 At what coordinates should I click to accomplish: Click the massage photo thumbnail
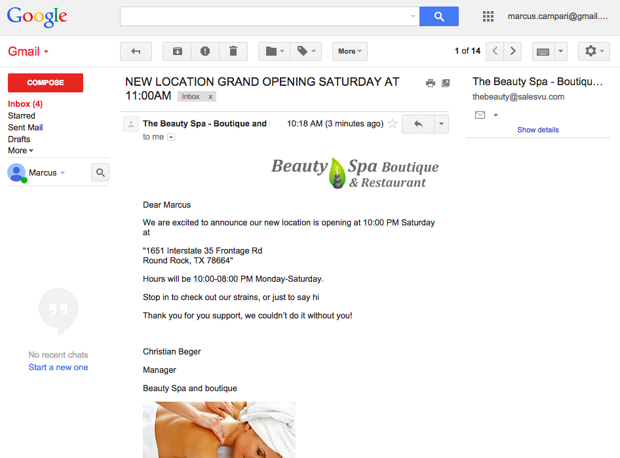coord(219,430)
